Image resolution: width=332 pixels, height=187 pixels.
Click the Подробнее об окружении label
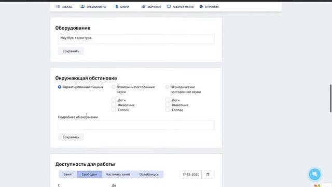[x=78, y=117]
